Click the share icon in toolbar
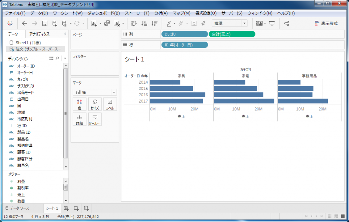 tap(286, 23)
